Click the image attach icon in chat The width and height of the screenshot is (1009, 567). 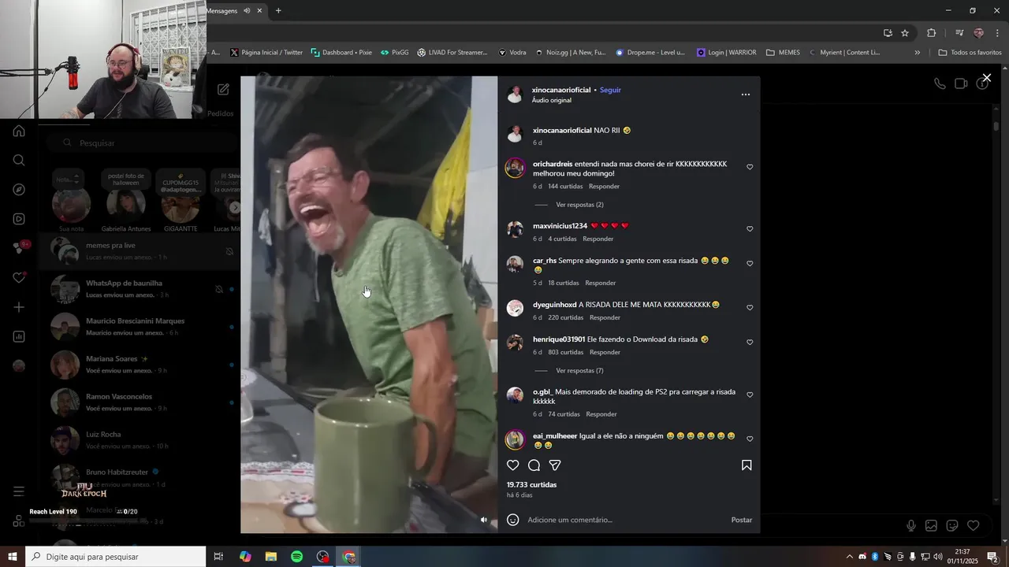click(x=931, y=526)
